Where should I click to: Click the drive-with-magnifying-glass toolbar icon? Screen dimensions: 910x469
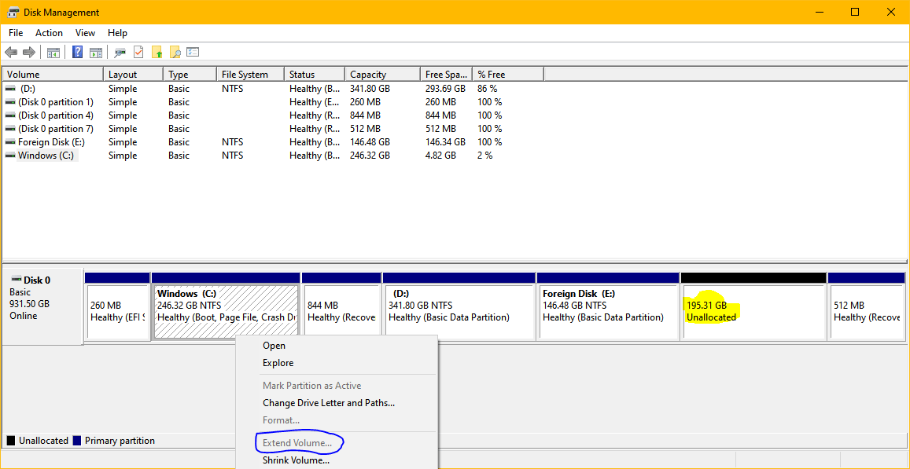tap(119, 52)
